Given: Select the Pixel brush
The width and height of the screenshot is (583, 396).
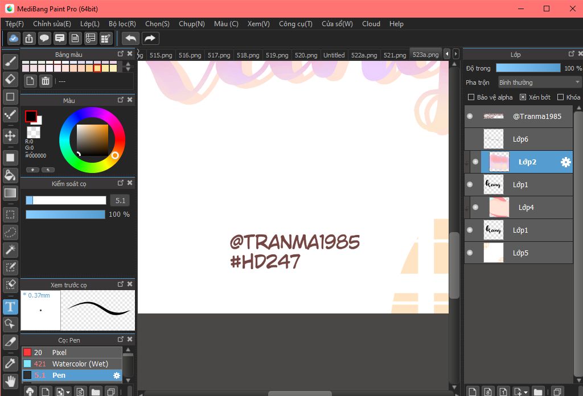Looking at the screenshot, I should click(72, 352).
